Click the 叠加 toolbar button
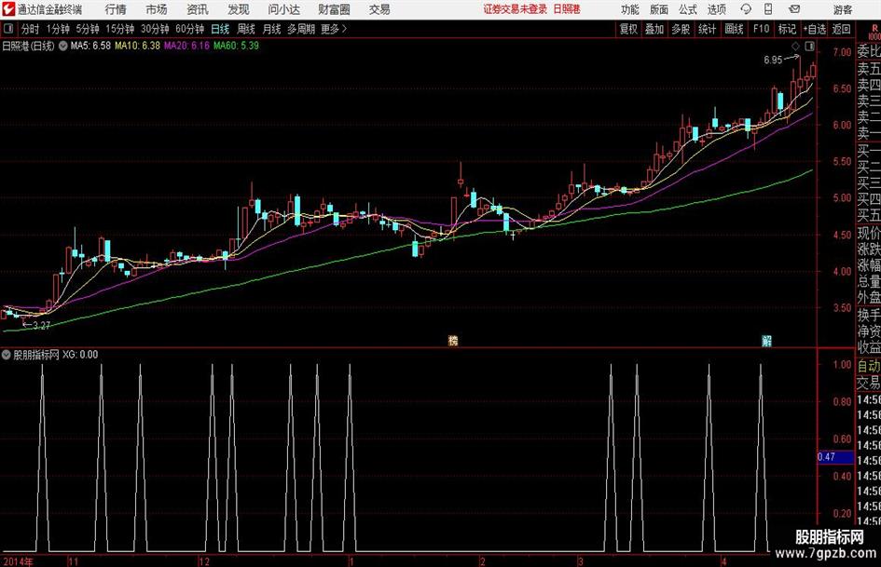Image resolution: width=881 pixels, height=567 pixels. pyautogui.click(x=654, y=29)
